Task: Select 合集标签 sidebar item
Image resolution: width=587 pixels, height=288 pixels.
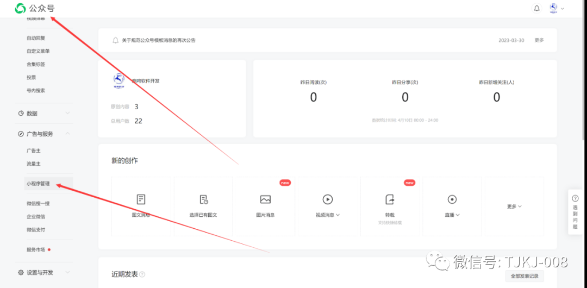Action: [x=36, y=64]
